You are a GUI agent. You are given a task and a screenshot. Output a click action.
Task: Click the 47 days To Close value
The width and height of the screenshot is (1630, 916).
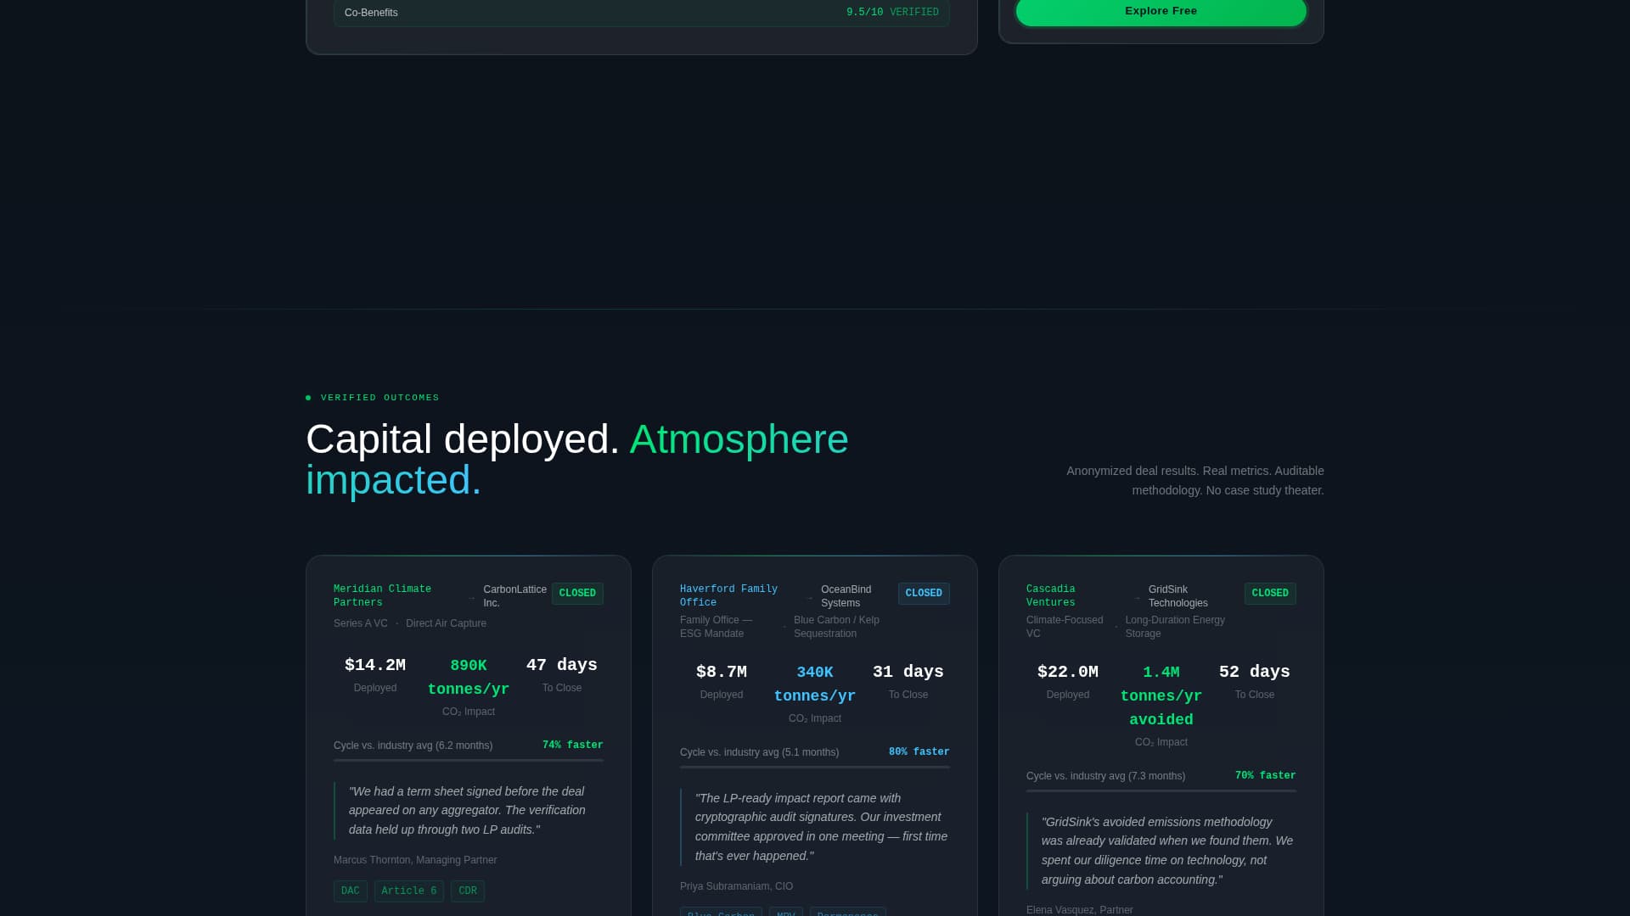(x=562, y=665)
